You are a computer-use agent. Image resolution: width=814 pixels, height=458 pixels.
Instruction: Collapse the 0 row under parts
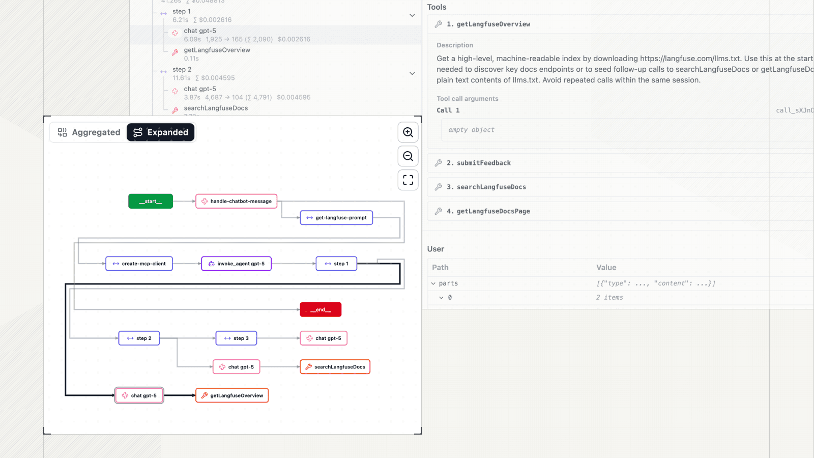point(441,298)
